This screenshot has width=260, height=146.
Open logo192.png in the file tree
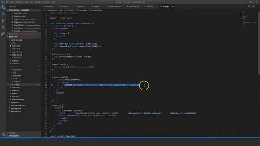(x=17, y=52)
